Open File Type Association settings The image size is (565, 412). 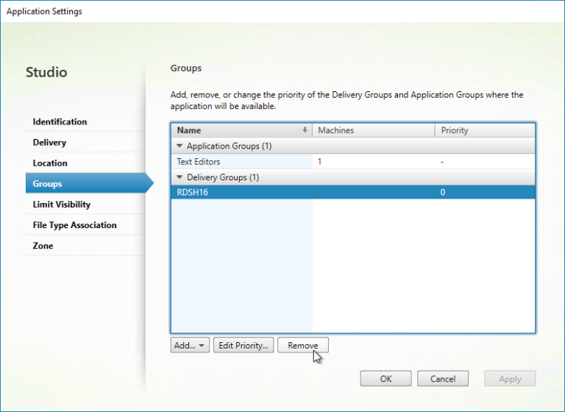(74, 225)
